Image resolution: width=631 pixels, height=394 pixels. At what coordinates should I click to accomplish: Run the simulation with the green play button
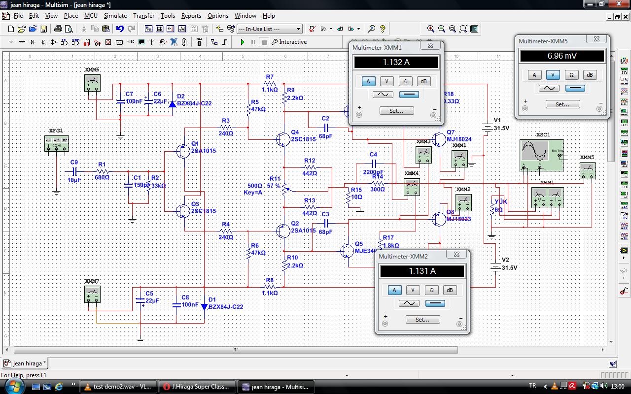(243, 42)
